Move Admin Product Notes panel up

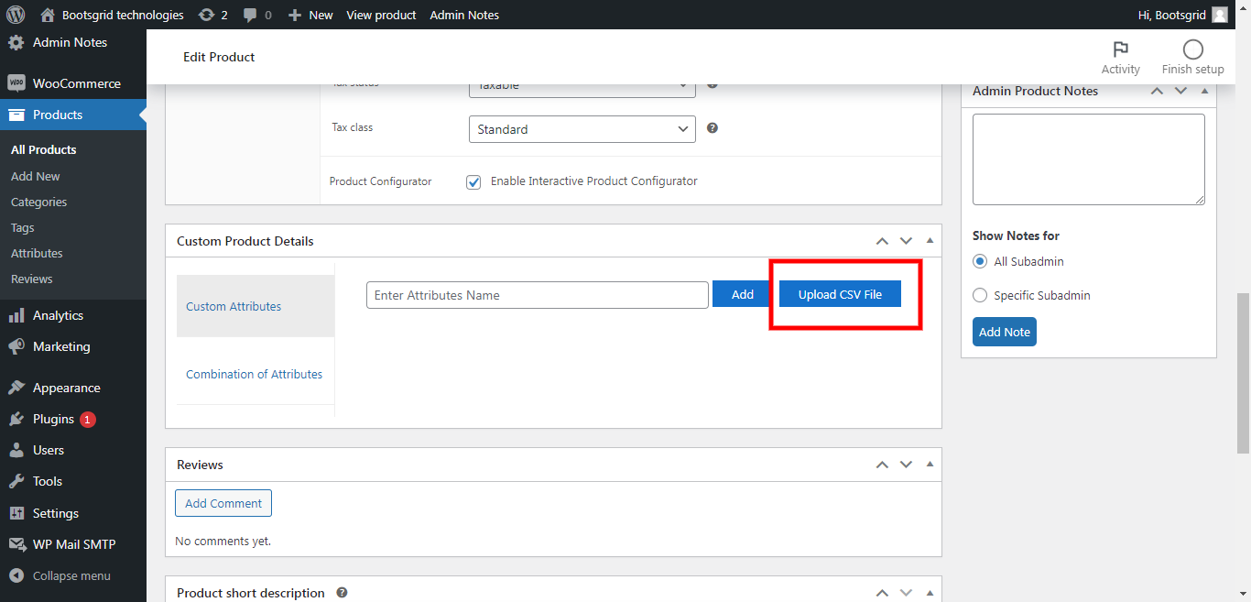[x=1157, y=91]
